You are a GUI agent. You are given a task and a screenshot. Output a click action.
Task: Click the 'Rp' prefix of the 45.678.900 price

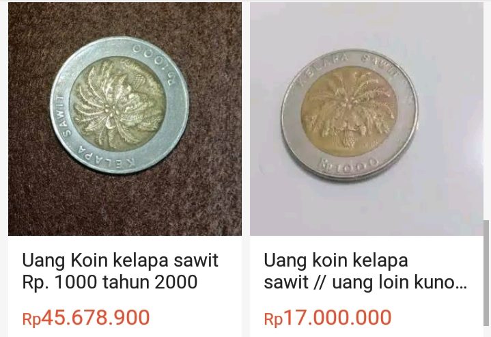31,319
